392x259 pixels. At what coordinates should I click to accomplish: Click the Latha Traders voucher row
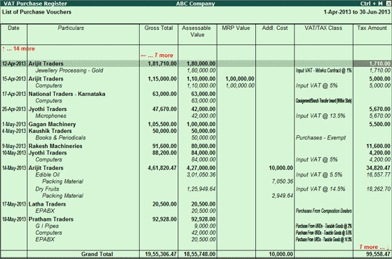(x=196, y=204)
